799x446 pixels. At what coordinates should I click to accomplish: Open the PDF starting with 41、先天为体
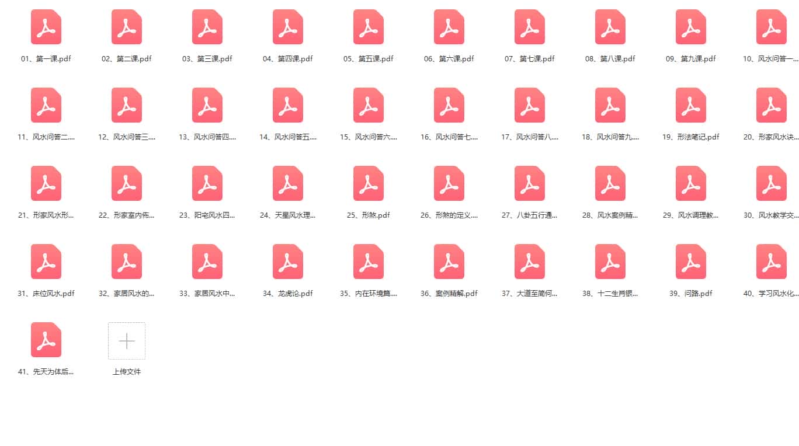click(46, 340)
